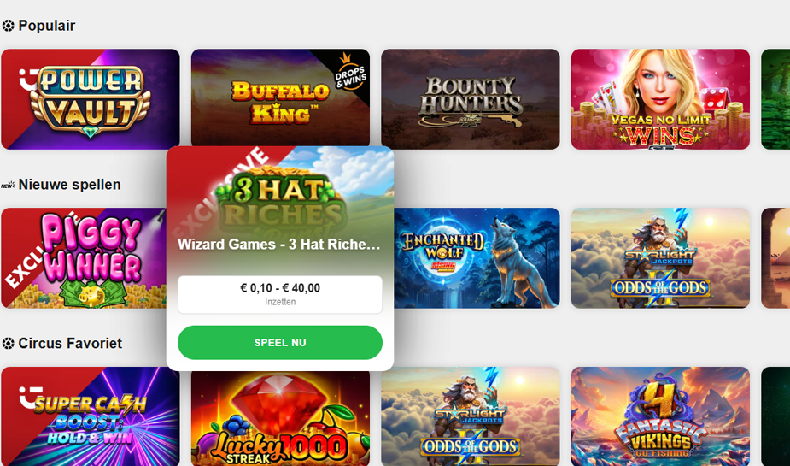Open the Enchanted Wolf game thumbnail

pyautogui.click(x=477, y=257)
